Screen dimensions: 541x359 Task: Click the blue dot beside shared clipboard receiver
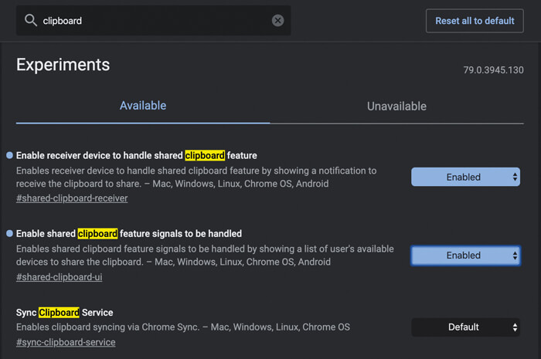[x=9, y=155]
